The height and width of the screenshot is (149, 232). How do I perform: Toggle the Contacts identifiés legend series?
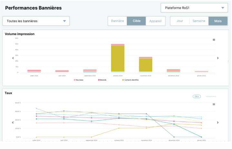tap(130, 80)
